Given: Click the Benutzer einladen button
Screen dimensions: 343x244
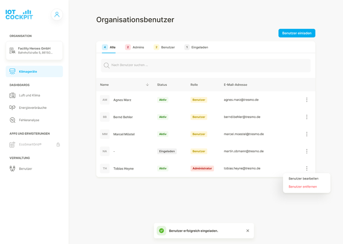Looking at the screenshot, I should [x=297, y=33].
